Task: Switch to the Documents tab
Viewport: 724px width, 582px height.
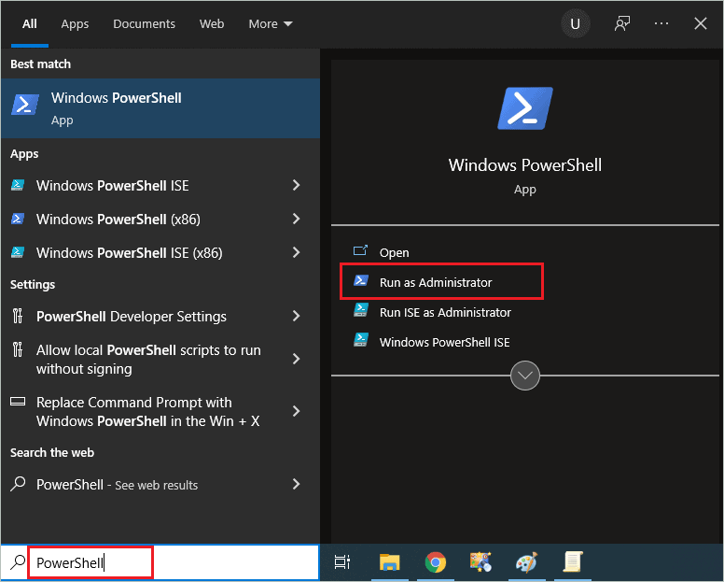Action: [x=144, y=24]
